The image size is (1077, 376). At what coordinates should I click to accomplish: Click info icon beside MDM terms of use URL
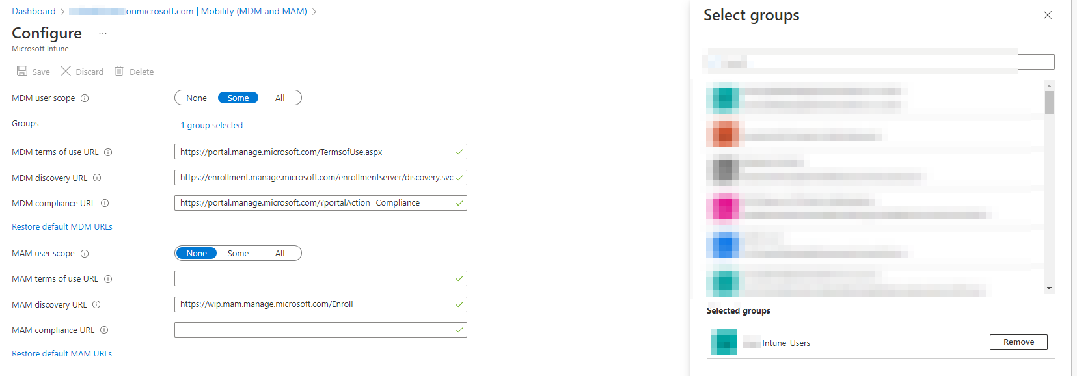point(108,152)
